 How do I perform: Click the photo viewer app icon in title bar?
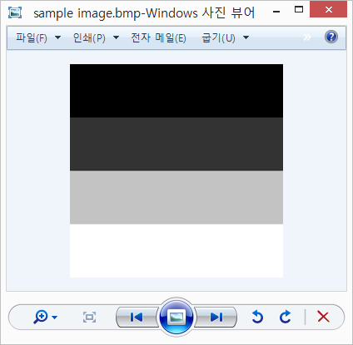click(15, 12)
